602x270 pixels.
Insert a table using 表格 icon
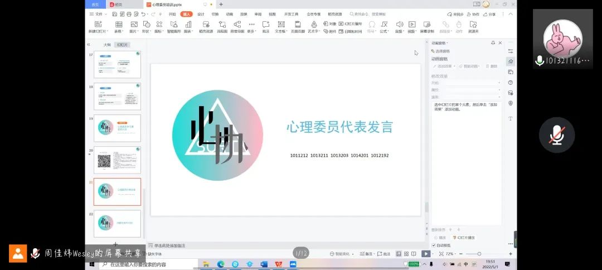pyautogui.click(x=119, y=25)
